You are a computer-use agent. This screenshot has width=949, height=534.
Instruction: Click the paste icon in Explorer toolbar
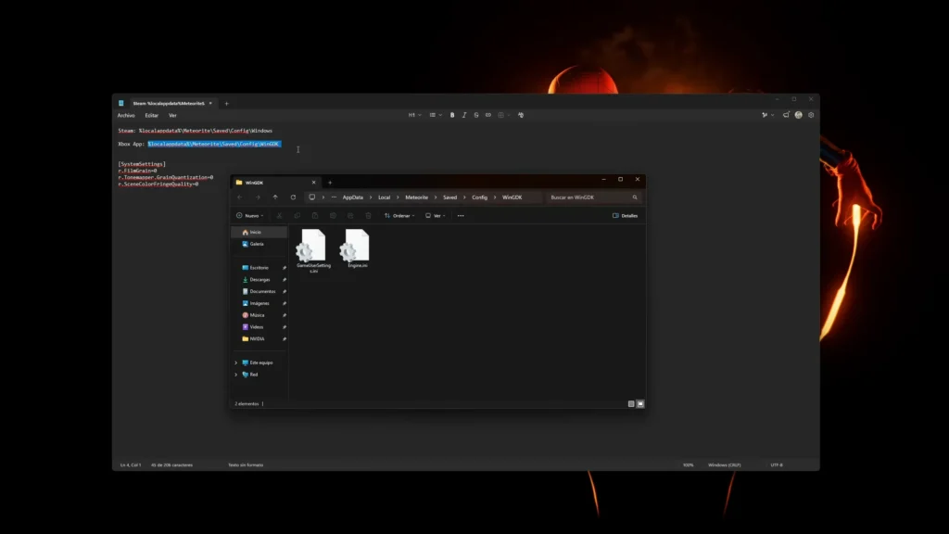point(315,215)
